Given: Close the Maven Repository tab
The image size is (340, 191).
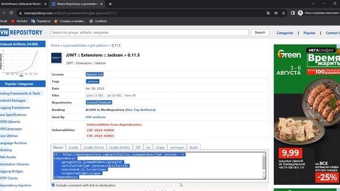Looking at the screenshot, I should [101, 4].
